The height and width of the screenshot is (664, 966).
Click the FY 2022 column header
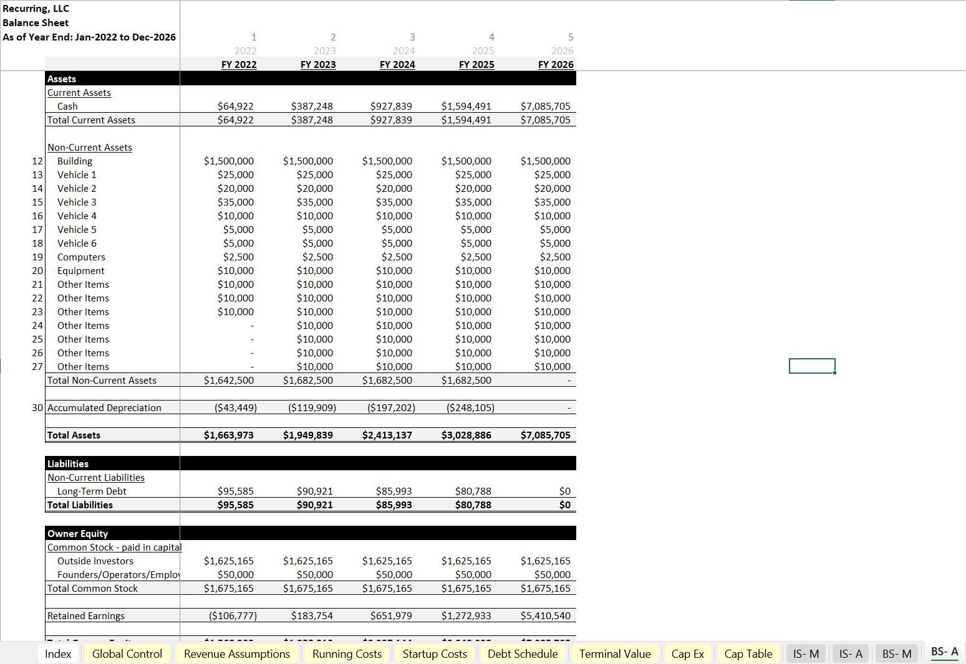[239, 64]
